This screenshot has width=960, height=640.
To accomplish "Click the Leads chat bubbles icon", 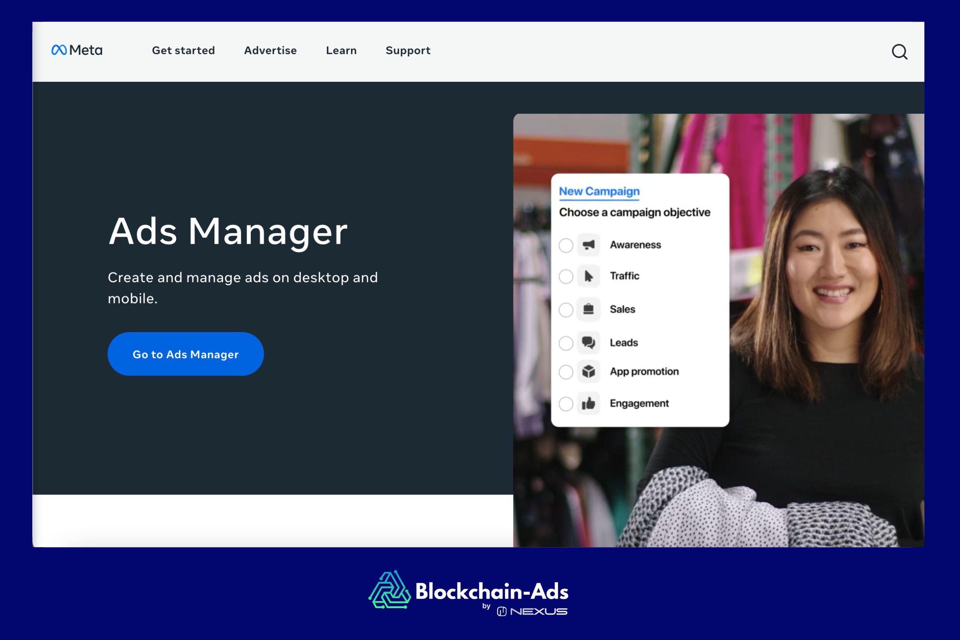I will coord(588,342).
